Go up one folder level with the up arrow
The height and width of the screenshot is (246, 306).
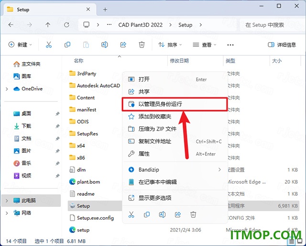tap(48, 25)
